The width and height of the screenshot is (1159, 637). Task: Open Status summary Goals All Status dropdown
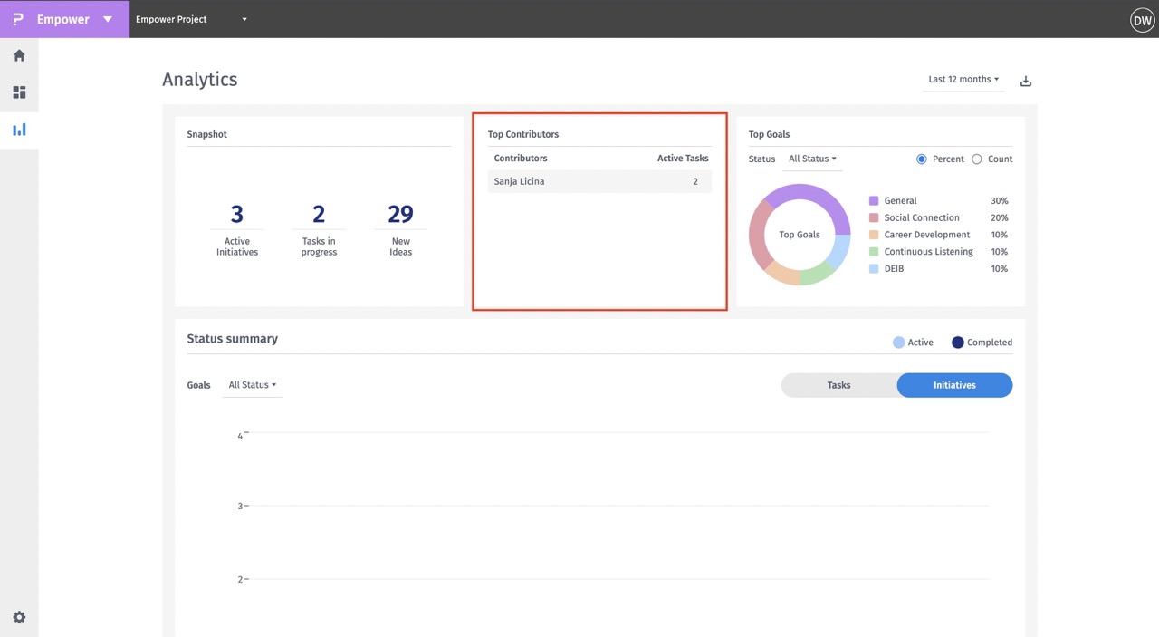click(x=252, y=385)
